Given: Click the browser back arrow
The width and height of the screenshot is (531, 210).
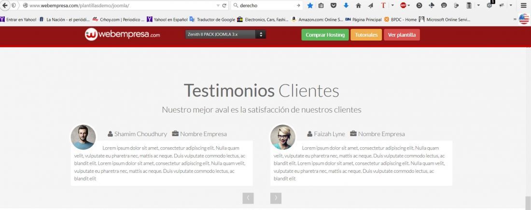Looking at the screenshot, I should click(x=5, y=5).
